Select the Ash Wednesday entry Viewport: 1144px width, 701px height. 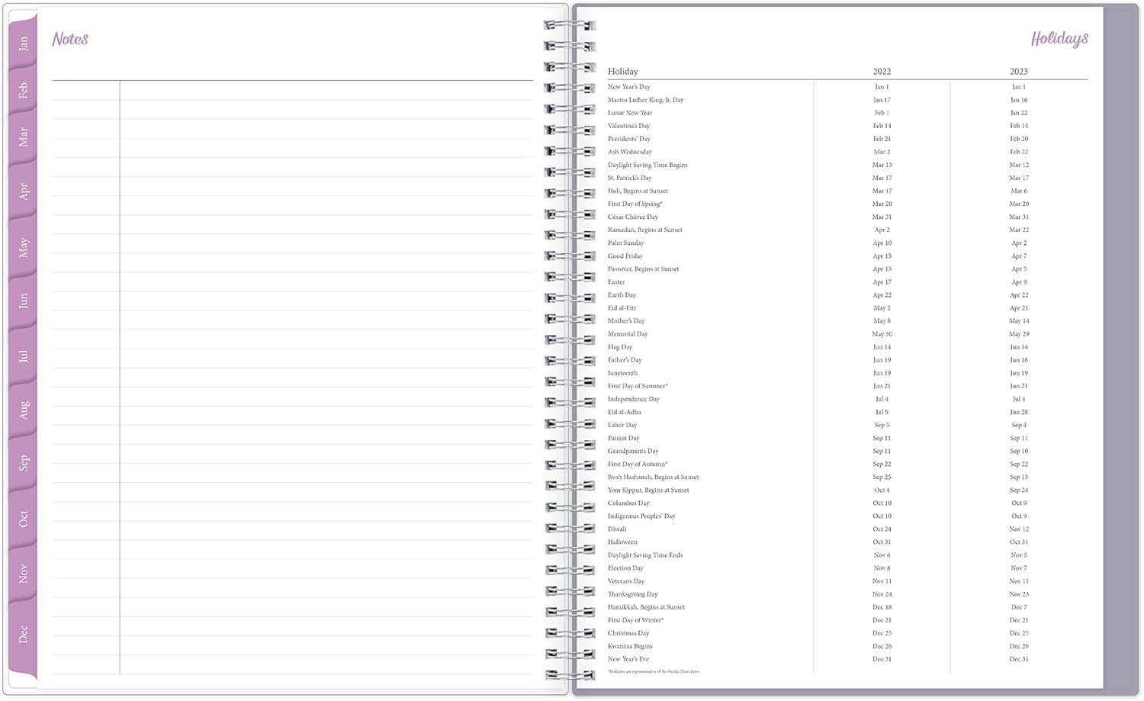(x=630, y=152)
